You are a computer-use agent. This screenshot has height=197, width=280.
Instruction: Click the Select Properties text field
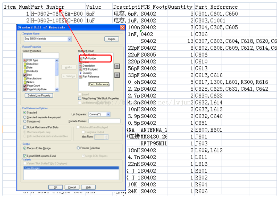(41, 56)
